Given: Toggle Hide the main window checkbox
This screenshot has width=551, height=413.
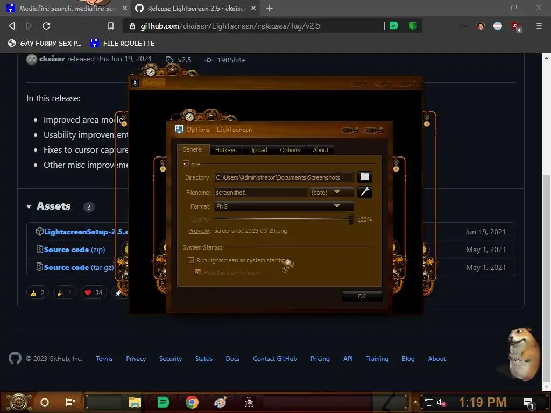Looking at the screenshot, I should click(197, 272).
